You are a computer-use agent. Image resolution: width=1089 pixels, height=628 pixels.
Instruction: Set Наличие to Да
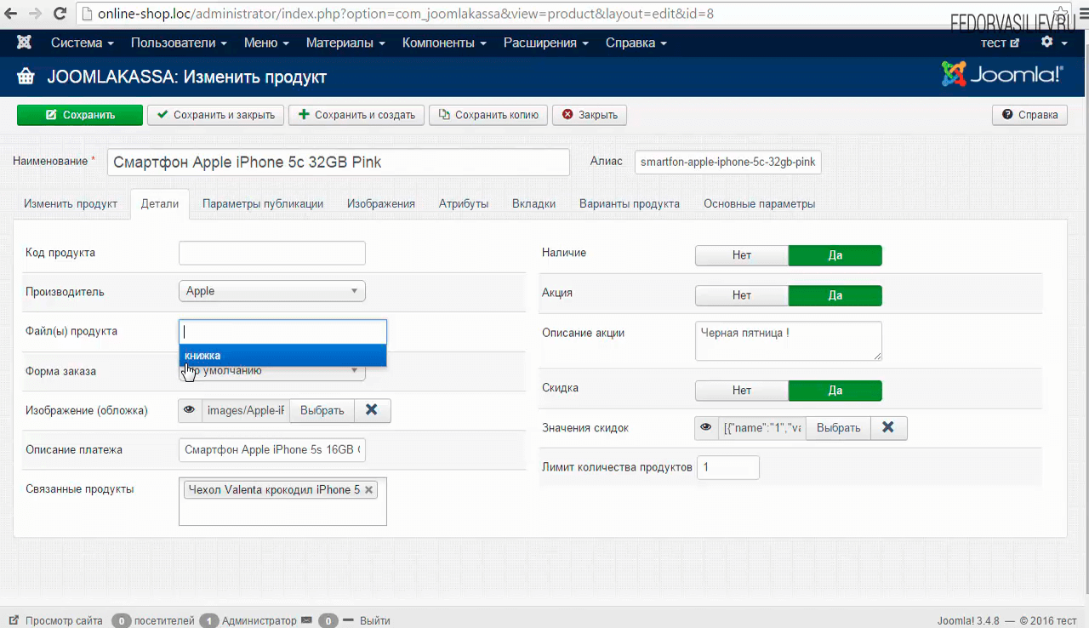[x=835, y=255]
